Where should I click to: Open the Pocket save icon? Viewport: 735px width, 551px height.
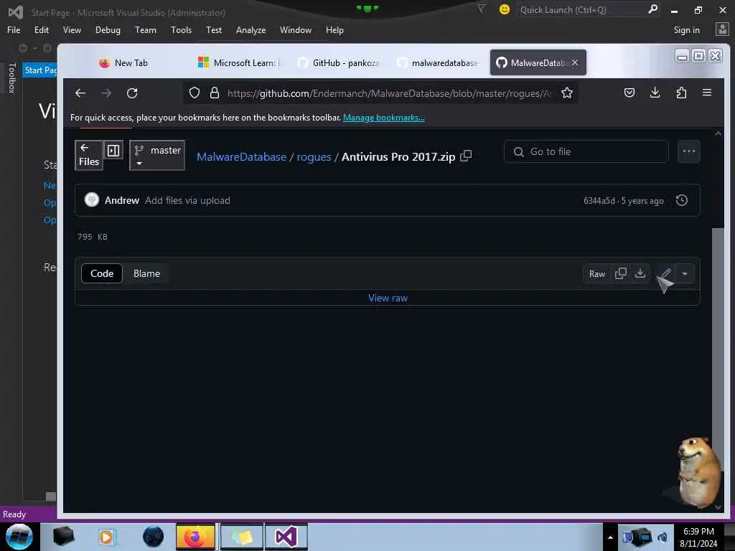629,93
